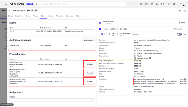Click the refresh icon next to Ola Nordmann
Screen dimensions: 188x107
(150, 58)
